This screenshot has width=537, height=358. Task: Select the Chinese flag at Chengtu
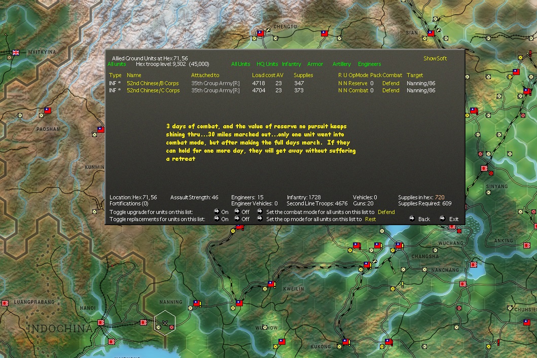click(x=261, y=33)
